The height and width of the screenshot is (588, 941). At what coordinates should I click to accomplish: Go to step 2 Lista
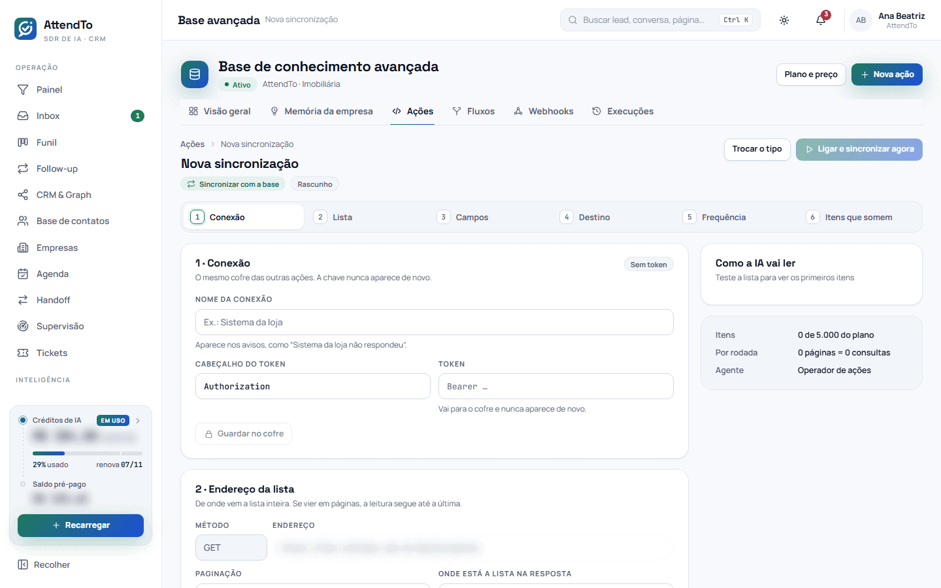[367, 217]
